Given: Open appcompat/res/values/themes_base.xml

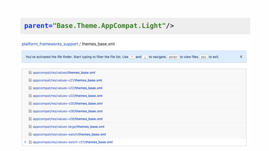Looking at the screenshot, I should (x=64, y=73).
